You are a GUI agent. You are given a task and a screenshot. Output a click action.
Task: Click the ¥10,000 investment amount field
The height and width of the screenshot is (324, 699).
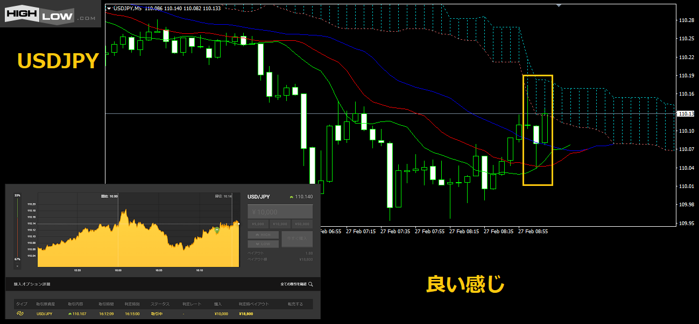point(280,212)
